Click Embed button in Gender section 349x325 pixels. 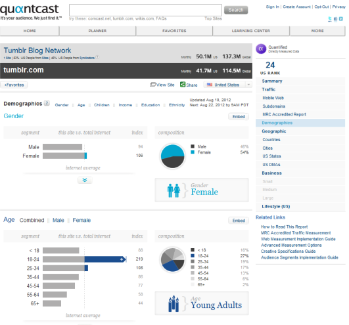coord(239,116)
